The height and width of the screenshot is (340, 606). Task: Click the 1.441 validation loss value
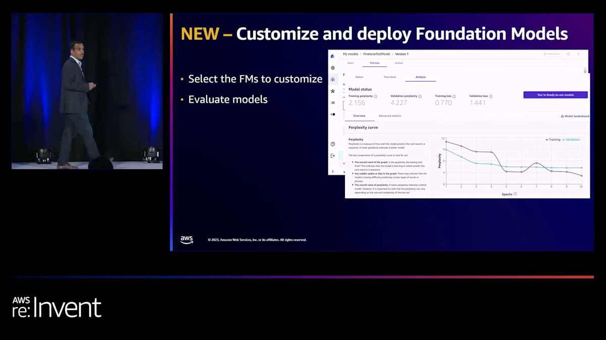[477, 103]
